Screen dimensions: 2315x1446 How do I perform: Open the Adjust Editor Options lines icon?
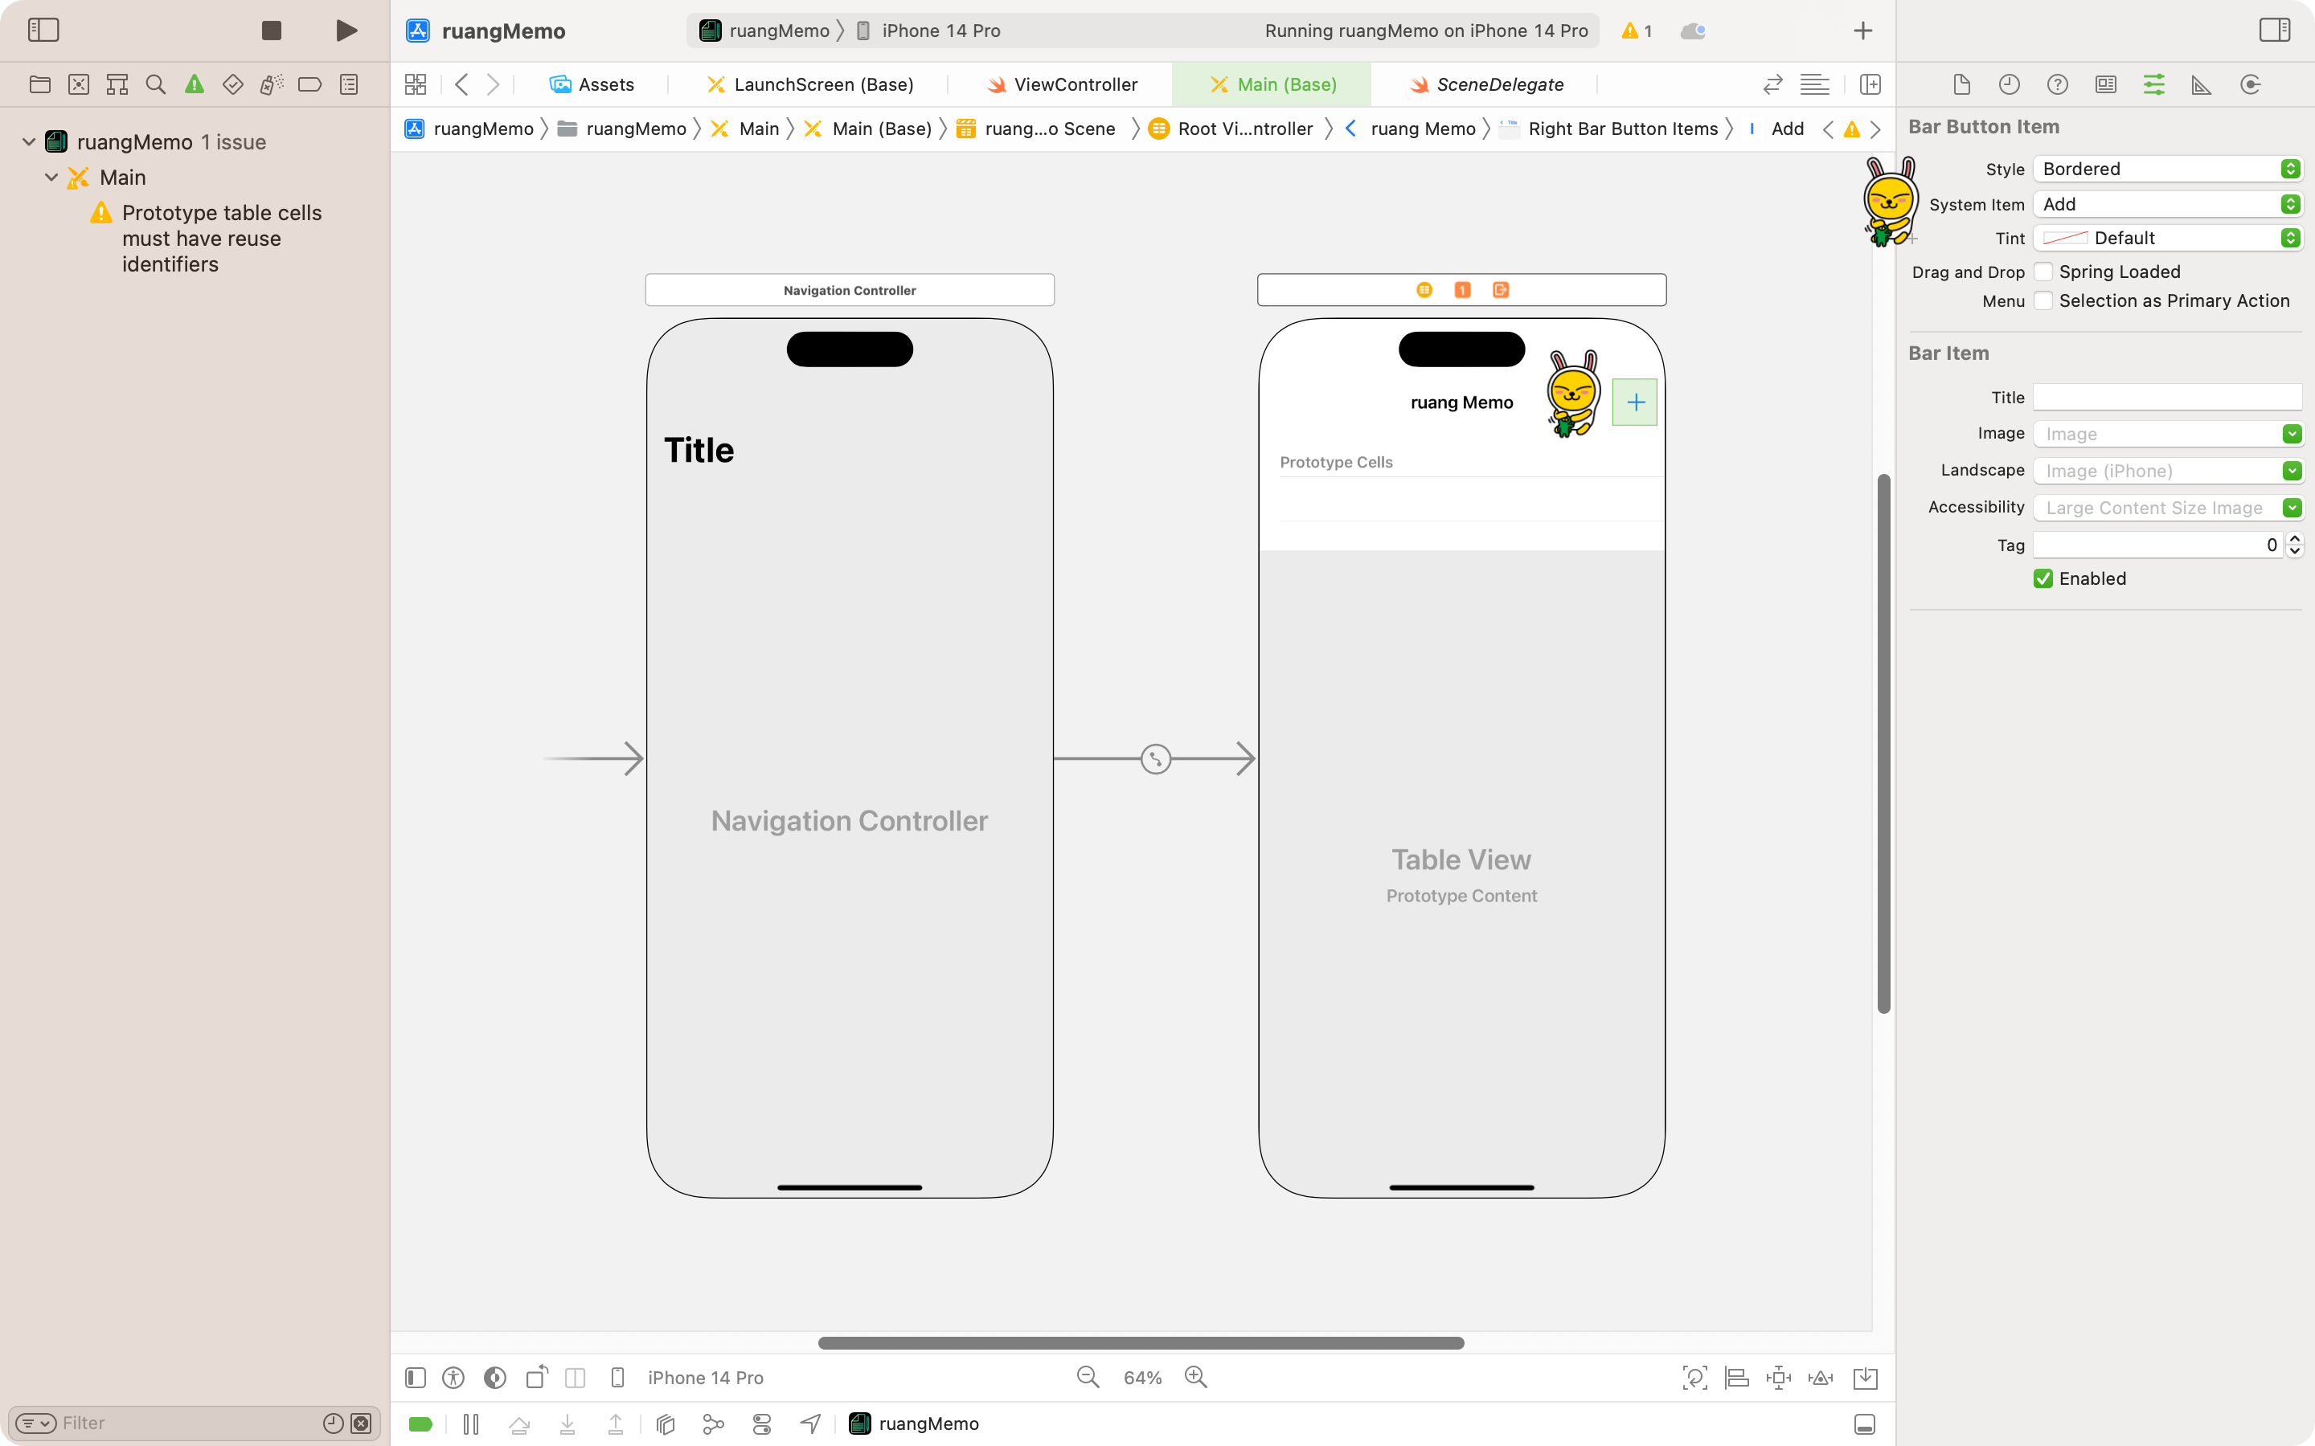pos(1815,84)
